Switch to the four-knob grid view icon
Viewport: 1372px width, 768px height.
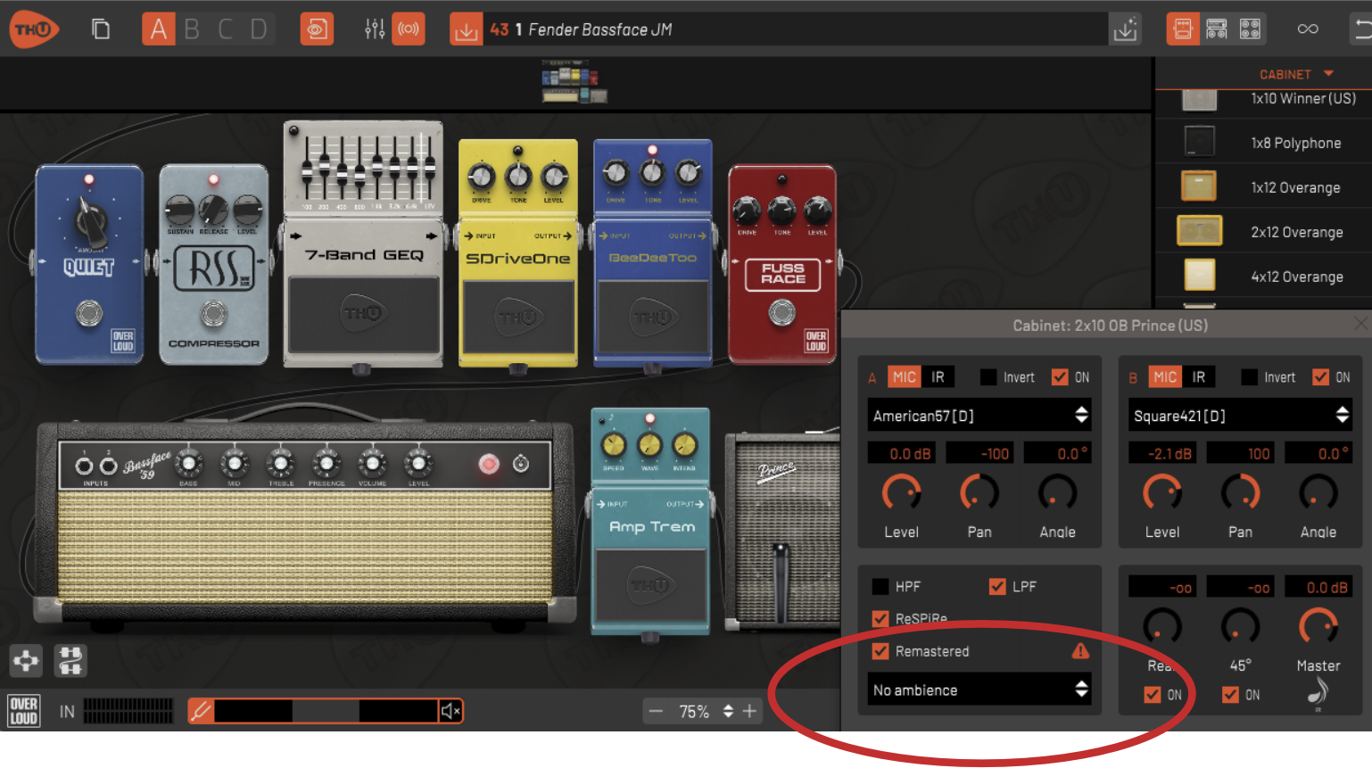coord(1251,29)
